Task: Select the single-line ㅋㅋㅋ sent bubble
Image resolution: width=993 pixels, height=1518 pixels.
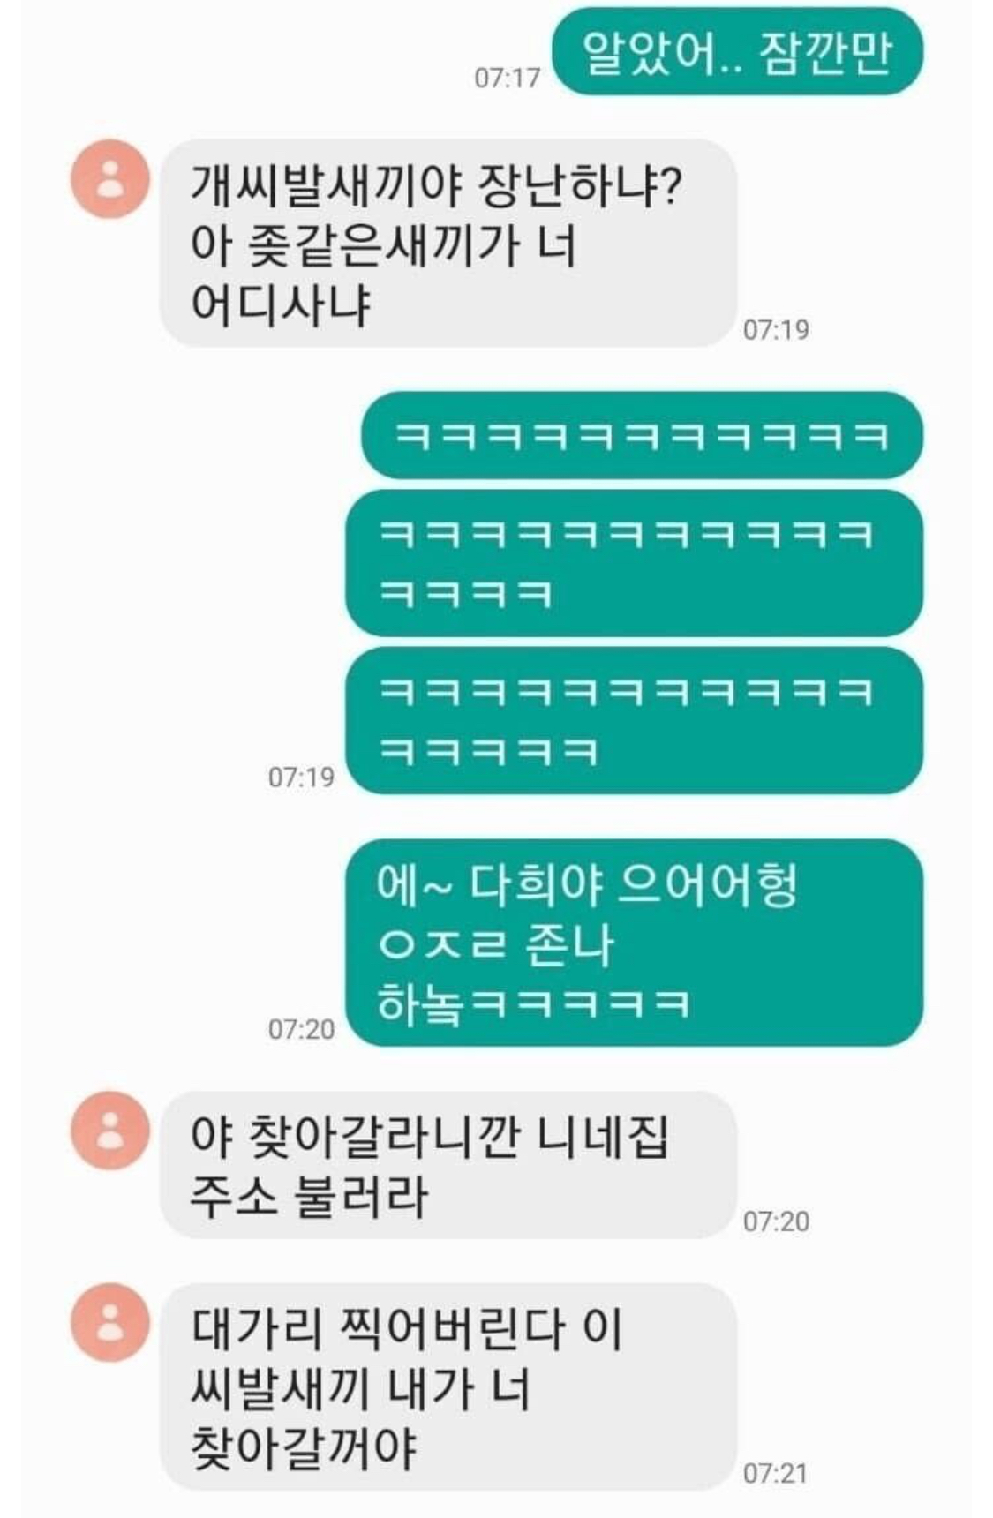Action: 642,437
